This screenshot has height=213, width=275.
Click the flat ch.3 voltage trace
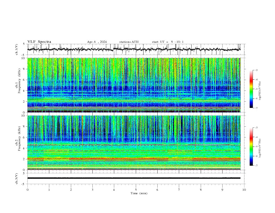134,178
